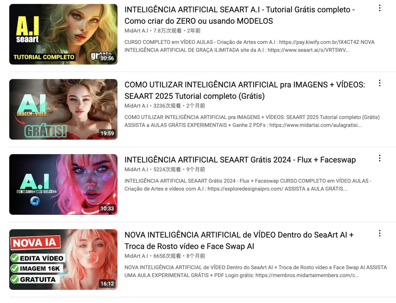Visit MidArt A.I channel on 5224次观看 video
396x303 pixels.
point(136,169)
